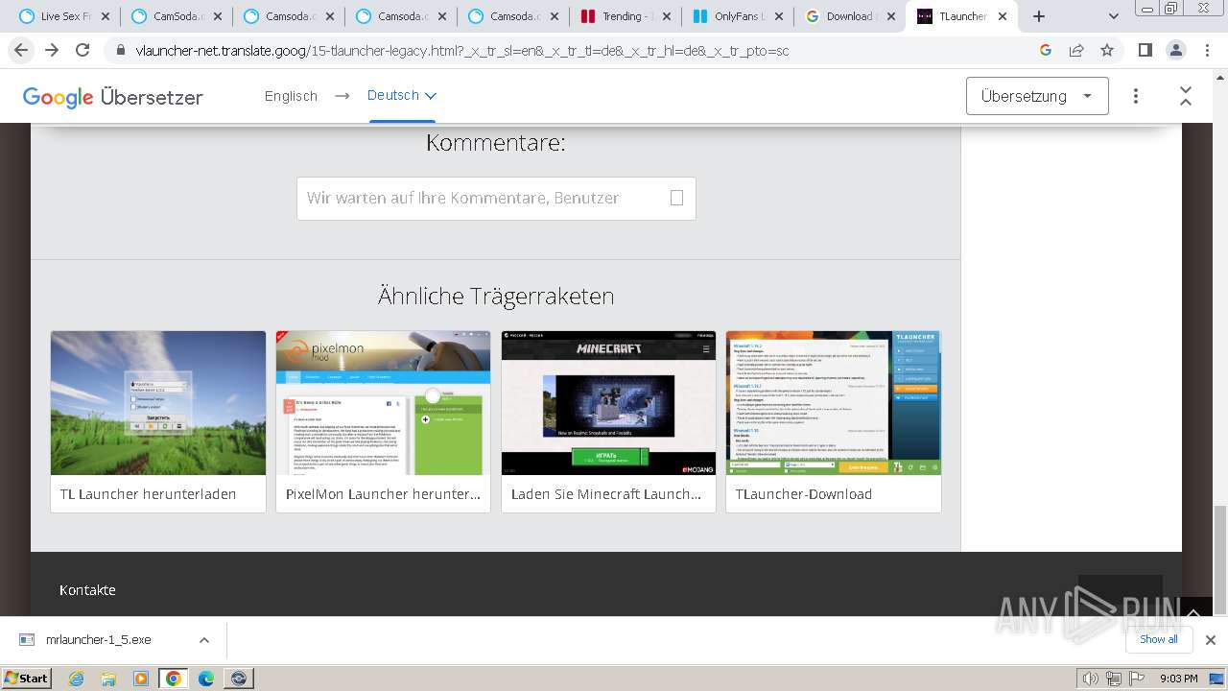Open Minecraft Launcher thumbnail image
Image resolution: width=1228 pixels, height=691 pixels.
(x=608, y=403)
